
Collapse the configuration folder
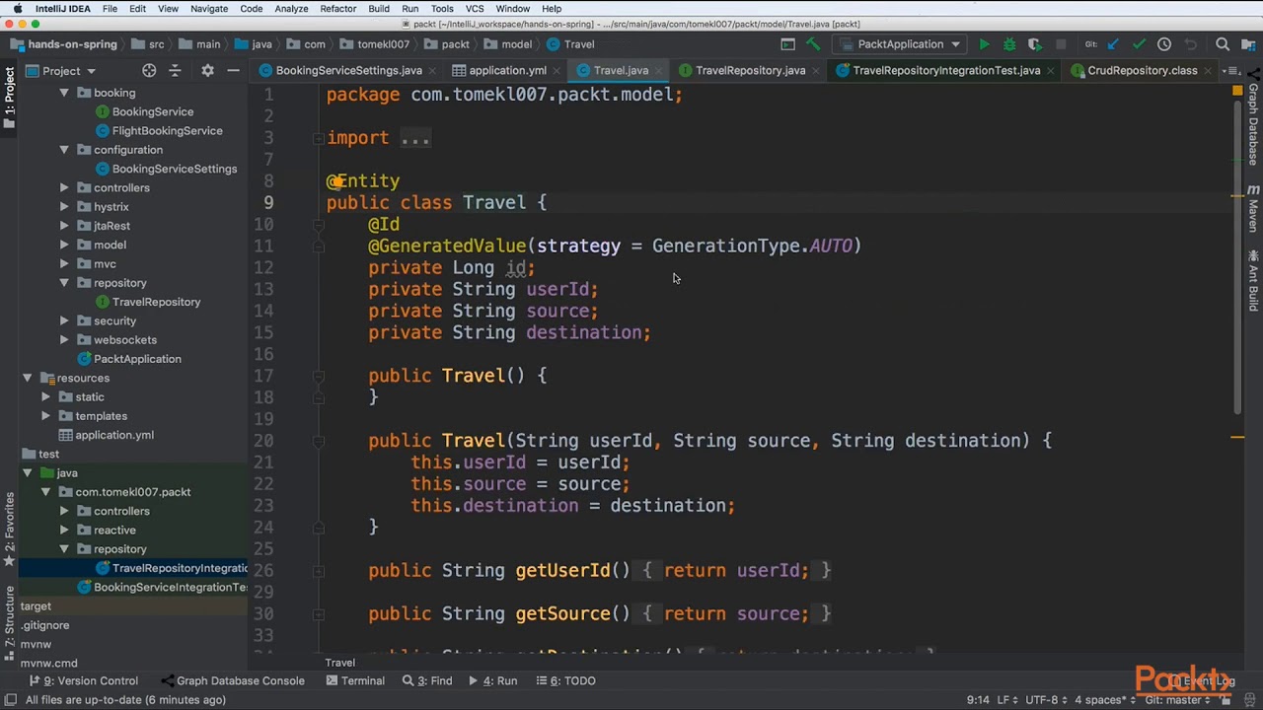[64, 150]
